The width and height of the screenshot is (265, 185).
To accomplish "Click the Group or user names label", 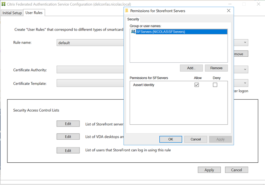I will pos(145,26).
